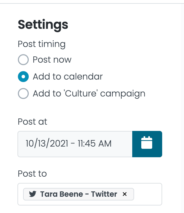Click the Add to calendar label text
Screen dimensions: 184x213
click(x=68, y=76)
